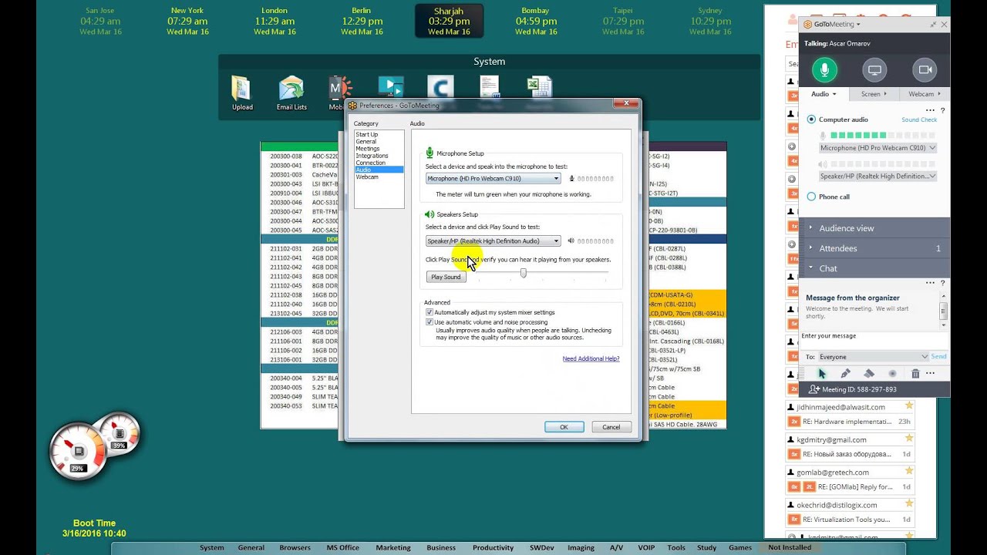The width and height of the screenshot is (987, 555).
Task: Expand the Attendees section
Action: point(874,248)
